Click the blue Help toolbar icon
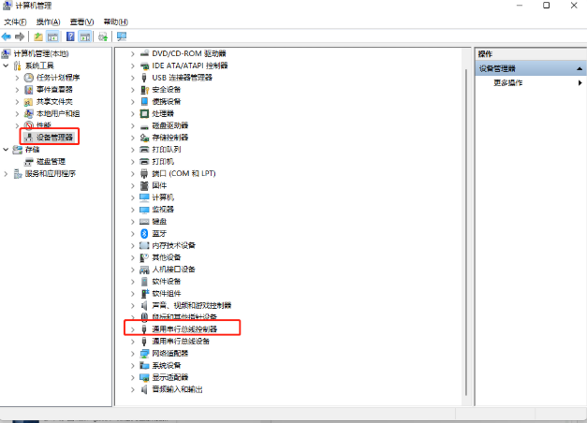The height and width of the screenshot is (423, 587). [70, 36]
